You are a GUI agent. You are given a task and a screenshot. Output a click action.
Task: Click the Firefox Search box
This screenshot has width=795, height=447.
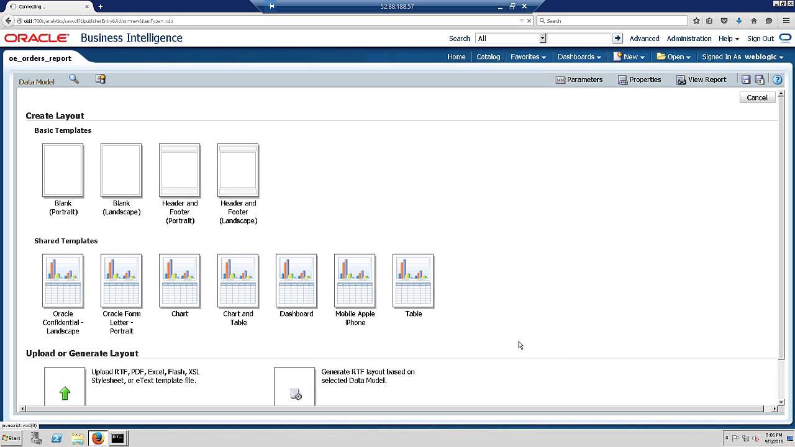[612, 20]
